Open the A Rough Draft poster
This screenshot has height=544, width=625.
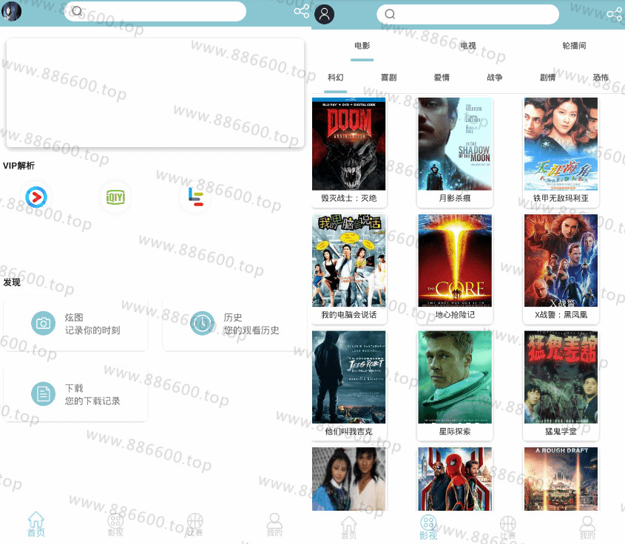561,479
